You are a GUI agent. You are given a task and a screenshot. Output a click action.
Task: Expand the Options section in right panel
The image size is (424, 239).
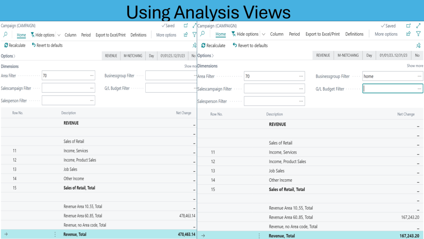tap(206, 55)
